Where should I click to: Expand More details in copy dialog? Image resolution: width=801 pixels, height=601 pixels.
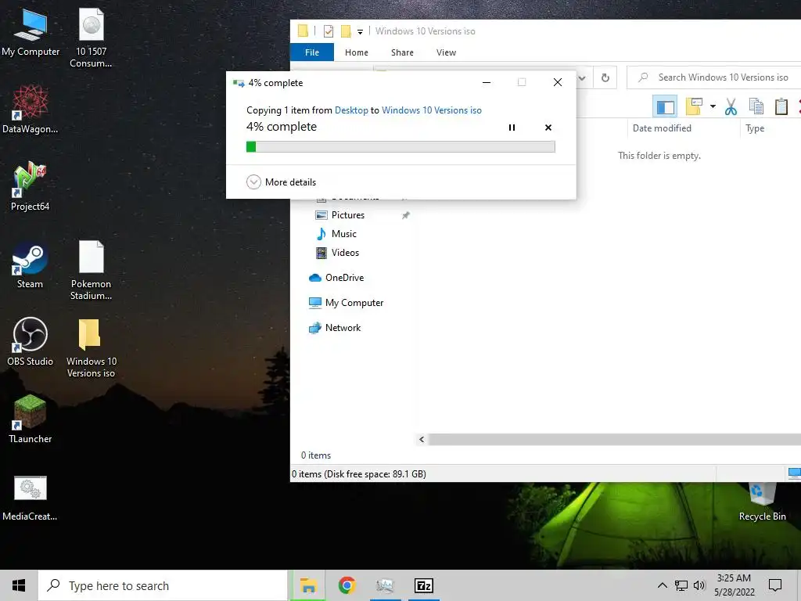point(281,182)
